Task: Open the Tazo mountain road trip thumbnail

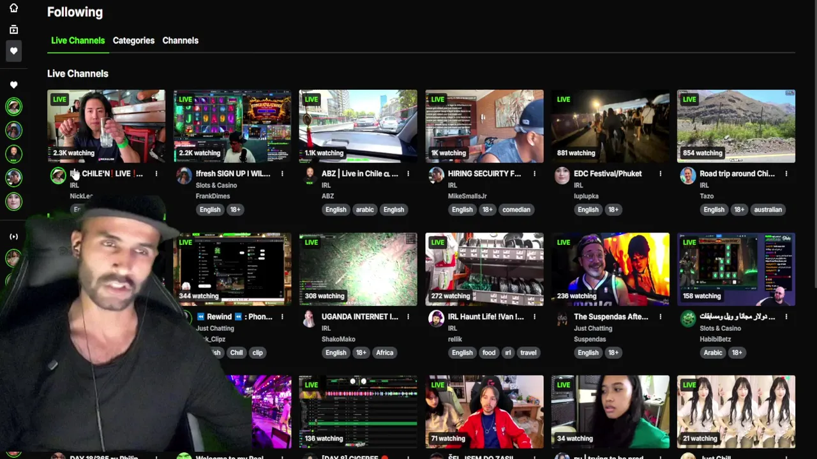Action: pyautogui.click(x=736, y=126)
